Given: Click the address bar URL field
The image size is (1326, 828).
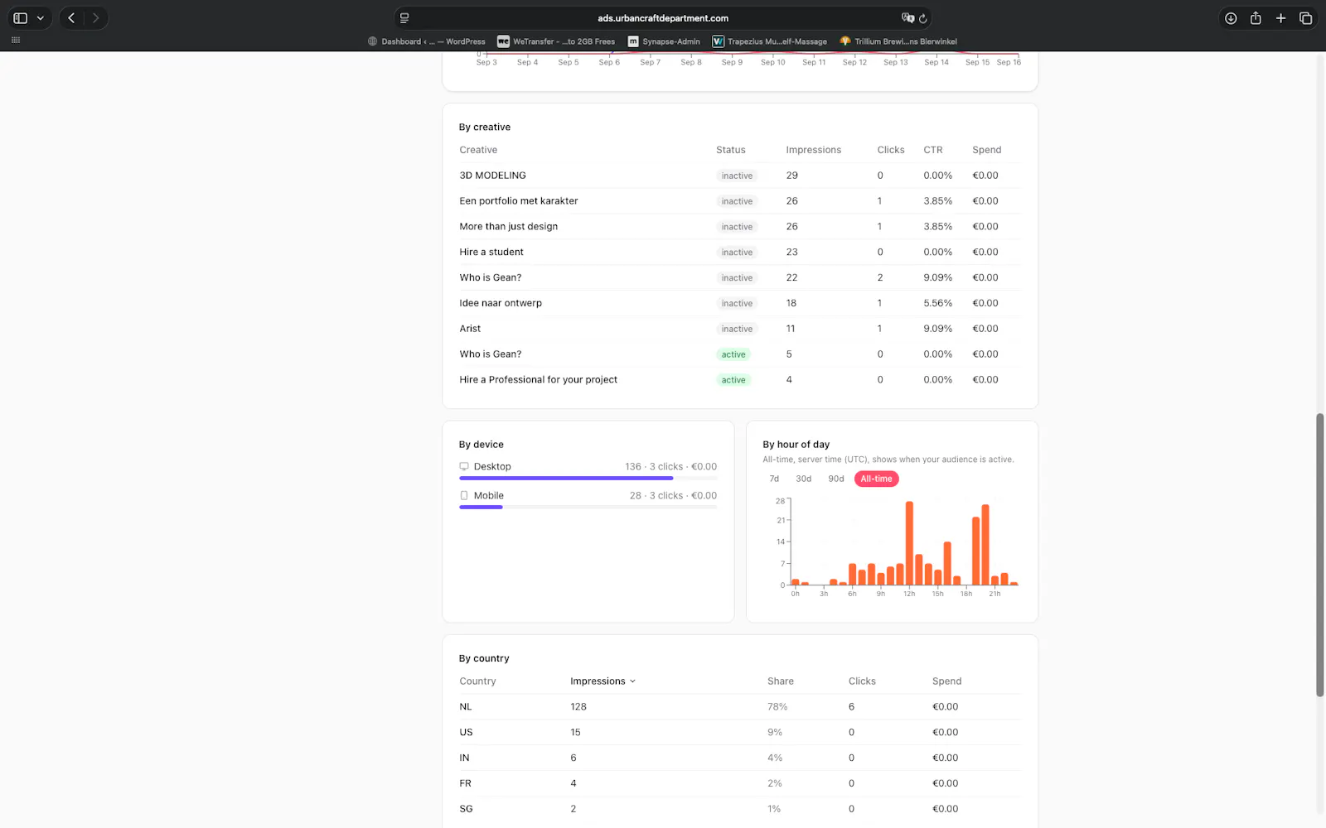Looking at the screenshot, I should pos(663,17).
